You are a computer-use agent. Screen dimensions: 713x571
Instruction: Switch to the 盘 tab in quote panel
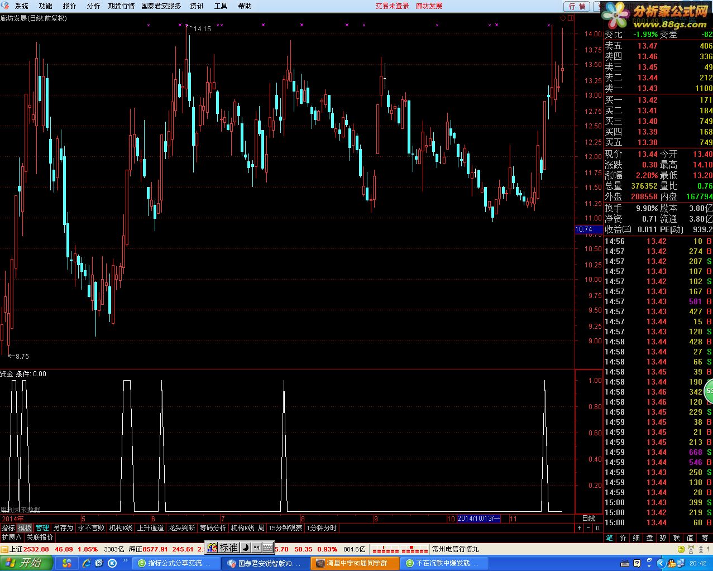tap(650, 538)
